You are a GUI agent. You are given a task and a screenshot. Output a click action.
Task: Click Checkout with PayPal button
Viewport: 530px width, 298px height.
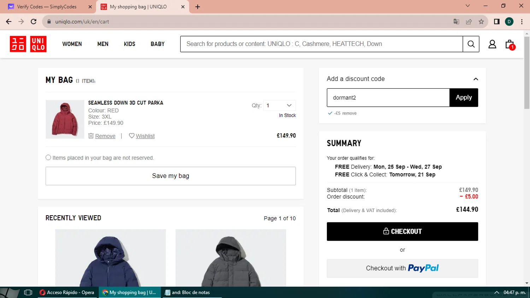coord(402,268)
